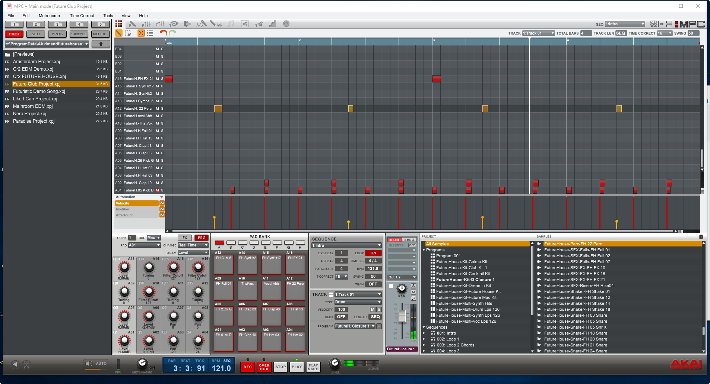Switch to list edit view icon
The image size is (710, 384).
[150, 33]
